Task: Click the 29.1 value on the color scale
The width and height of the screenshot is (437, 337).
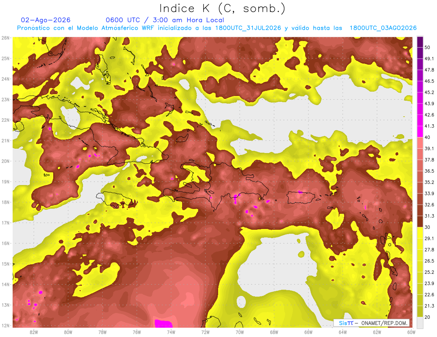Action: click(x=429, y=238)
